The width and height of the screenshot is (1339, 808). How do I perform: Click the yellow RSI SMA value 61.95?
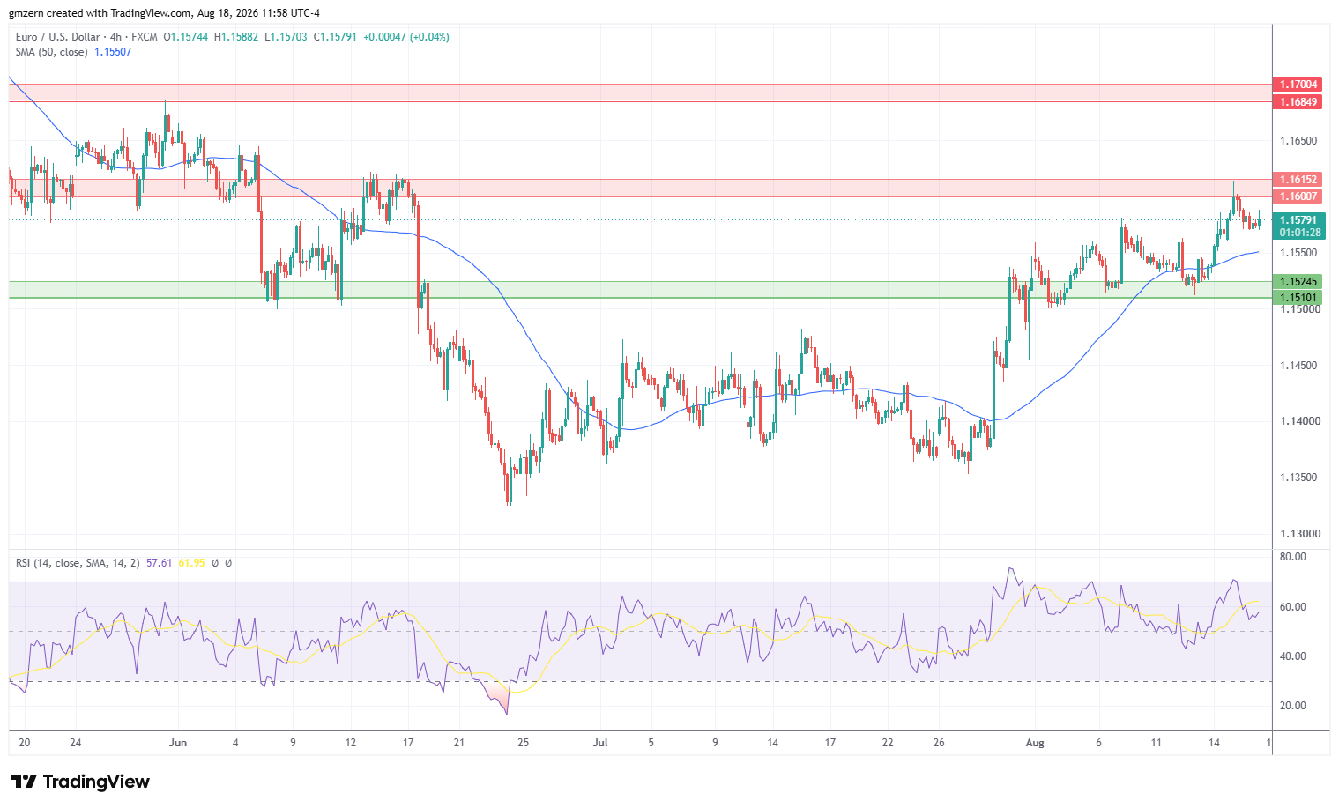click(x=191, y=562)
